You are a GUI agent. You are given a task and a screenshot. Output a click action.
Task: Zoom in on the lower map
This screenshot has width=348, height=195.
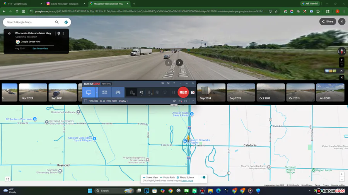(342, 174)
